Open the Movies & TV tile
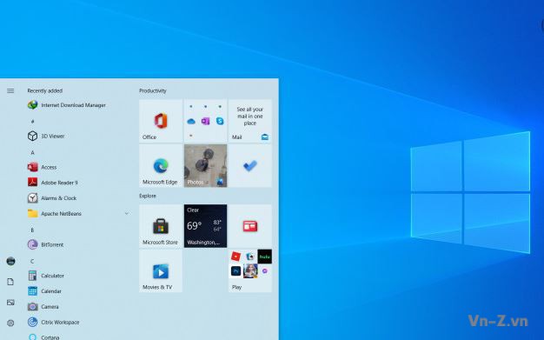The height and width of the screenshot is (340, 544). point(161,270)
